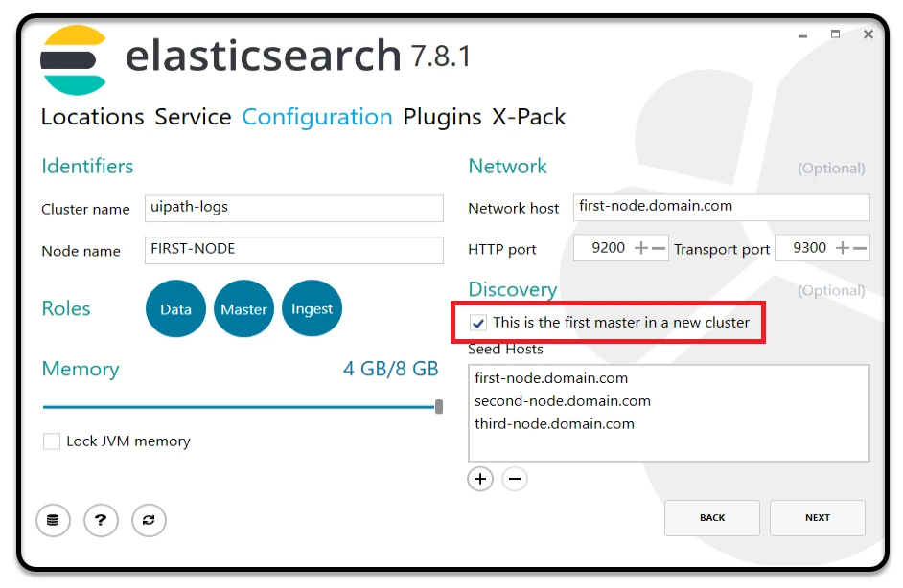903x588 pixels.
Task: Select seed host second-node.domain.com
Action: [563, 401]
